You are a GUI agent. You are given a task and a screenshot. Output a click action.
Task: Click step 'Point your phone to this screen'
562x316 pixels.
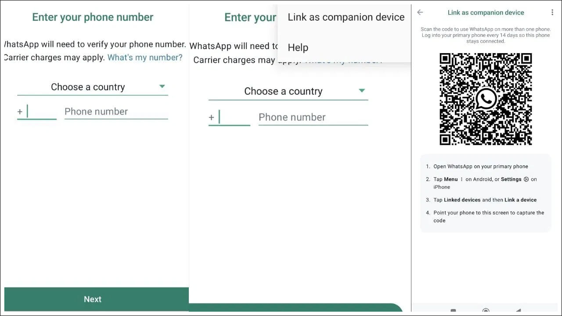click(489, 216)
